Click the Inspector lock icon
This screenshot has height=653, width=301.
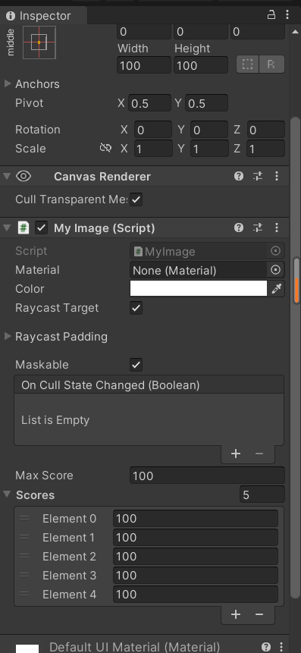(271, 15)
